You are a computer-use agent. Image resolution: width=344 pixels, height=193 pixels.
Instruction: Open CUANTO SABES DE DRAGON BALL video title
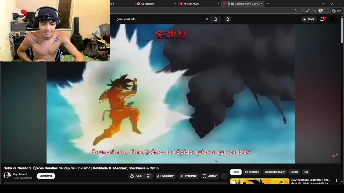(310, 181)
